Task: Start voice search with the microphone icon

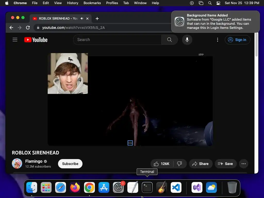Action: (x=187, y=40)
